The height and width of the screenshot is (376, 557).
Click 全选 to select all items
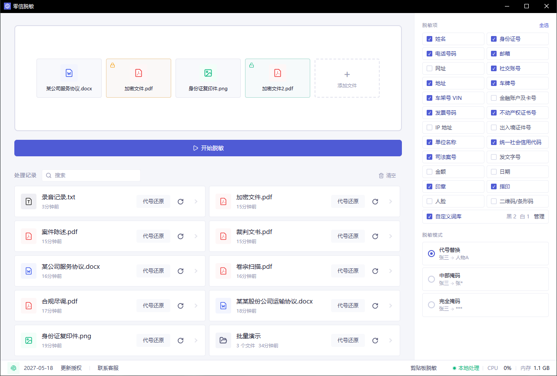pyautogui.click(x=544, y=25)
